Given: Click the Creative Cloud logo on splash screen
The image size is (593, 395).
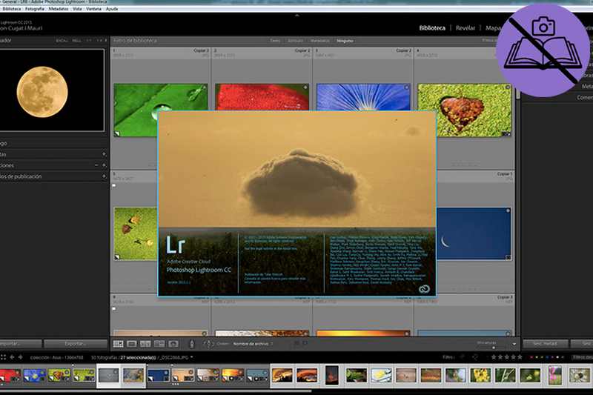Looking at the screenshot, I should (424, 290).
